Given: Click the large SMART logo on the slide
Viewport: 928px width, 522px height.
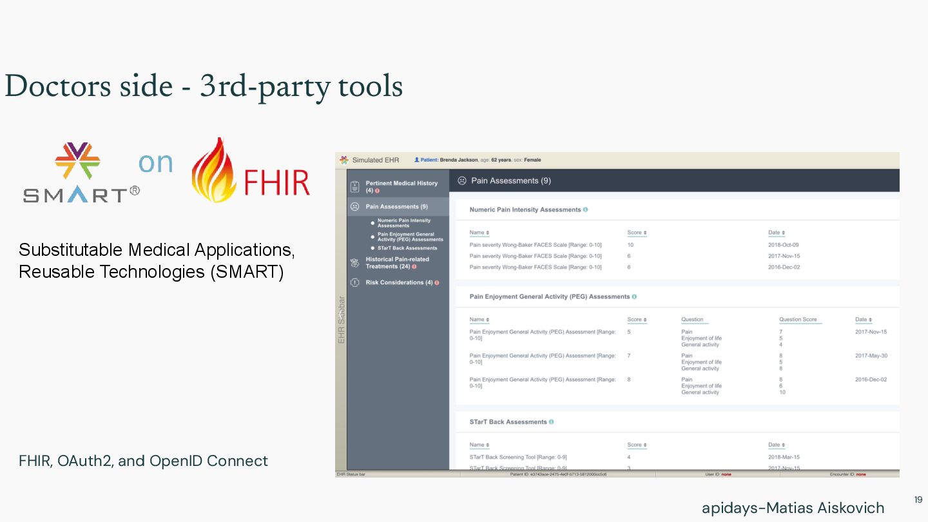Looking at the screenshot, I should tap(81, 172).
